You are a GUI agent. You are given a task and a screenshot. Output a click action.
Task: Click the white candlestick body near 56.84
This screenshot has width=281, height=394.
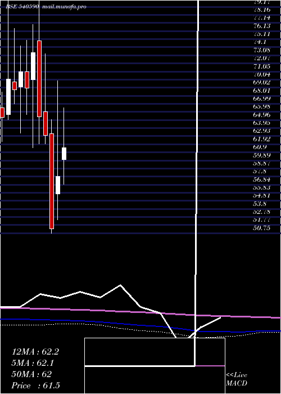tap(58, 185)
